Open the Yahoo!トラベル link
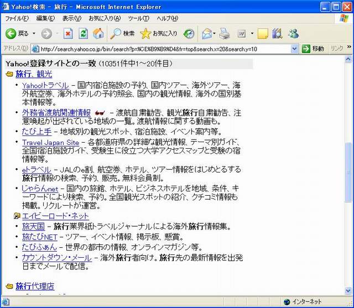 coord(45,86)
